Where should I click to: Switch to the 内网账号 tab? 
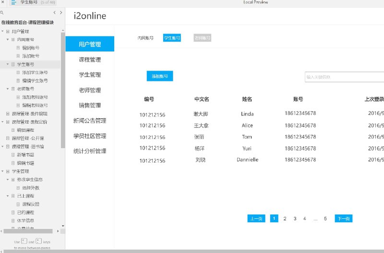coord(145,38)
